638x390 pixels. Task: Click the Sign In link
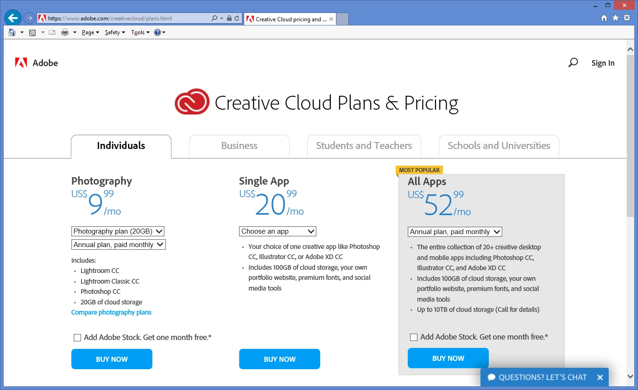coord(603,63)
